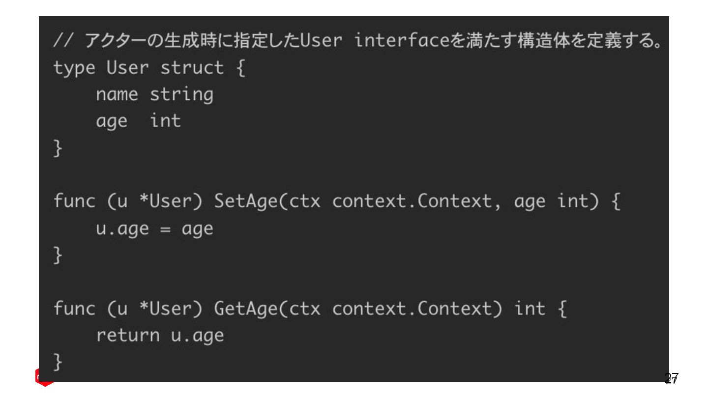
Task: Click the "struct" keyword
Action: click(192, 68)
